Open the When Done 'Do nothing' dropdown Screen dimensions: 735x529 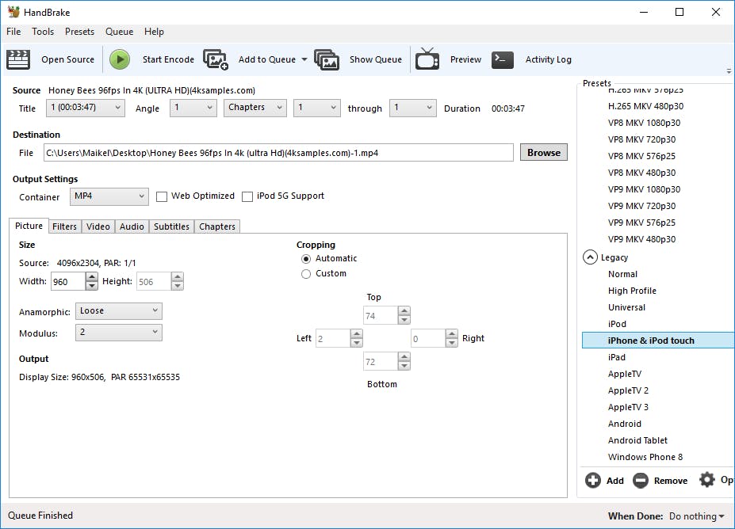(697, 516)
